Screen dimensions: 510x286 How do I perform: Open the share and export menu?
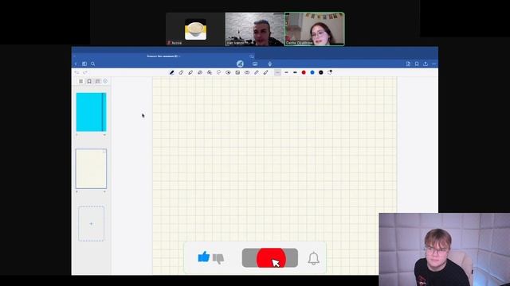pos(425,64)
